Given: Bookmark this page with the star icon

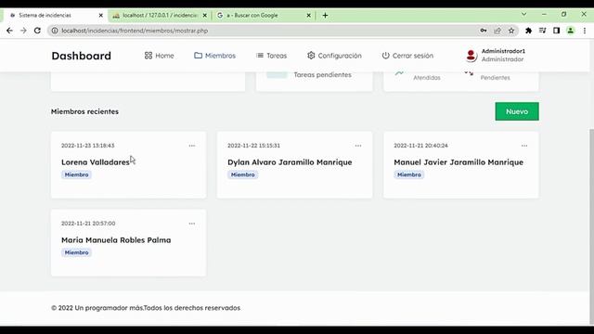Looking at the screenshot, I should pos(511,31).
